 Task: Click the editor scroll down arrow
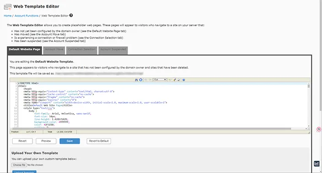308,126
